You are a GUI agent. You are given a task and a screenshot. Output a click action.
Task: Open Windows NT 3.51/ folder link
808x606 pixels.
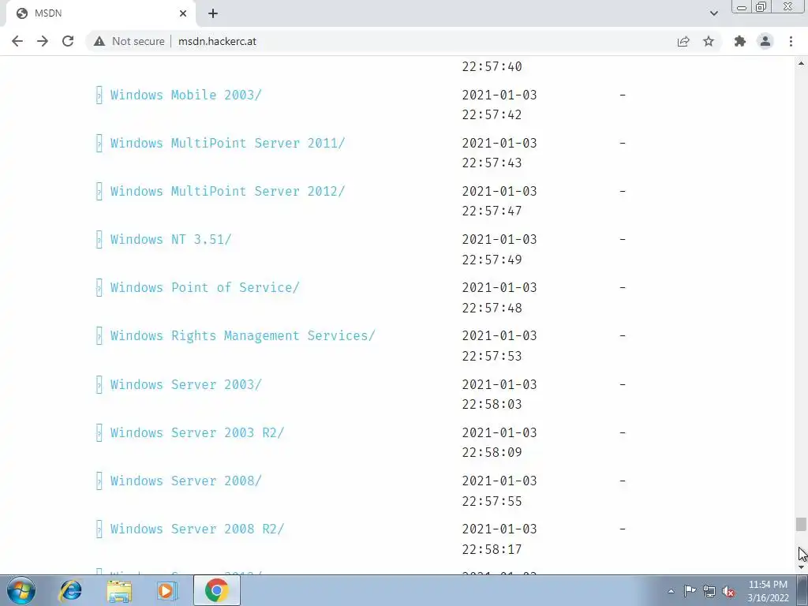click(x=170, y=239)
